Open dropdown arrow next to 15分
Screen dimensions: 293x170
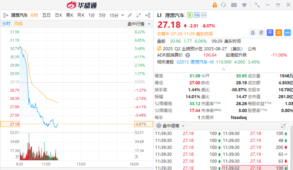[123, 16]
